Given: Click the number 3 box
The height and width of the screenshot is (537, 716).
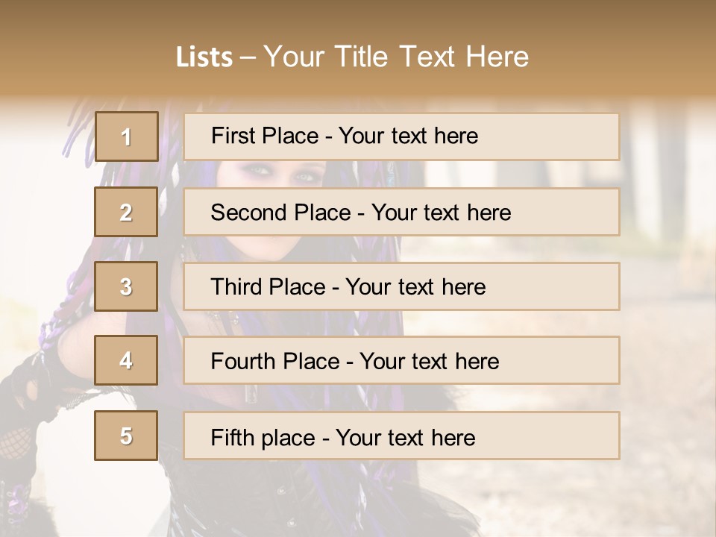Looking at the screenshot, I should tap(126, 286).
